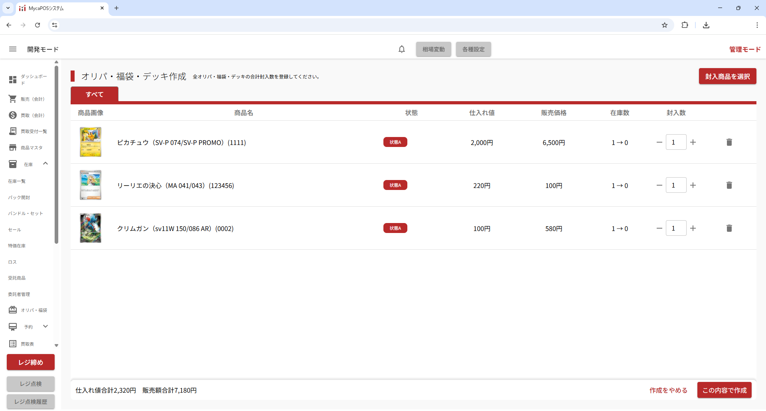Open the browser tab search dropdown
766x411 pixels.
point(8,8)
